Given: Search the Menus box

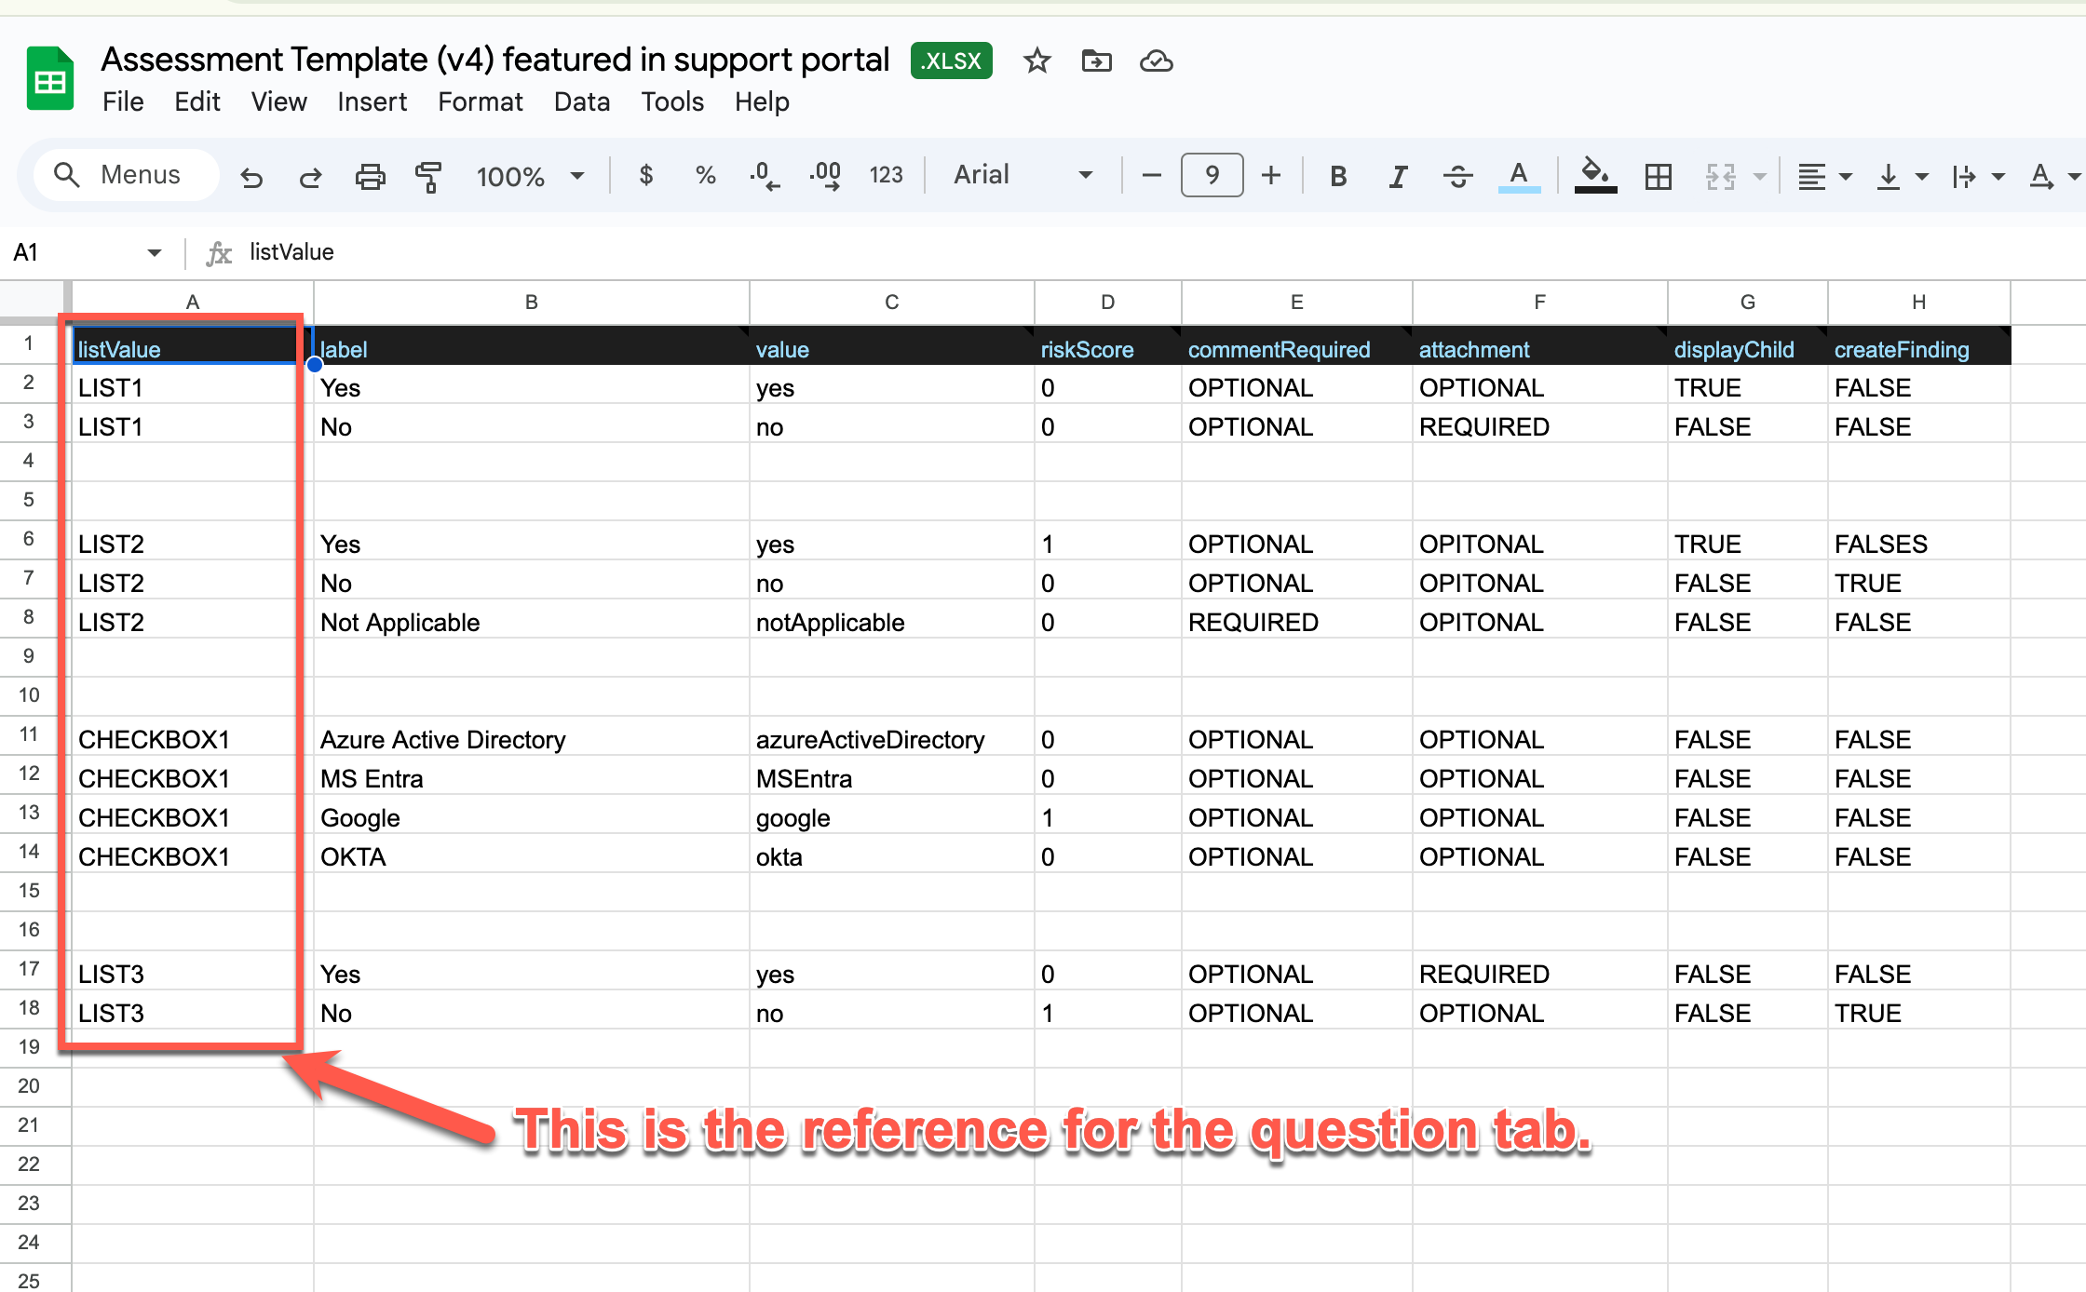Looking at the screenshot, I should tap(128, 175).
